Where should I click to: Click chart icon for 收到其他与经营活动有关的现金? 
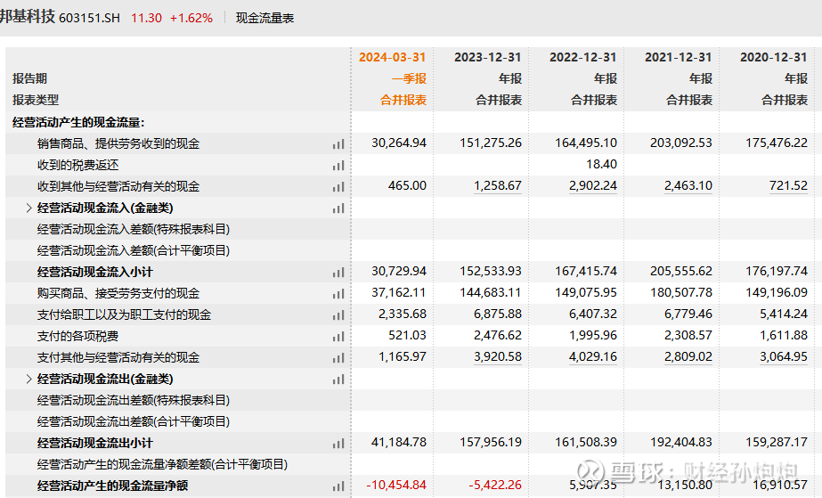click(x=338, y=186)
